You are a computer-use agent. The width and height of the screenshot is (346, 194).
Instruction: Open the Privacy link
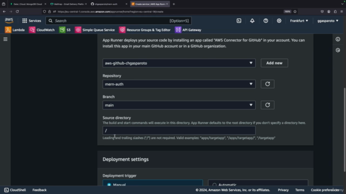click(x=283, y=190)
